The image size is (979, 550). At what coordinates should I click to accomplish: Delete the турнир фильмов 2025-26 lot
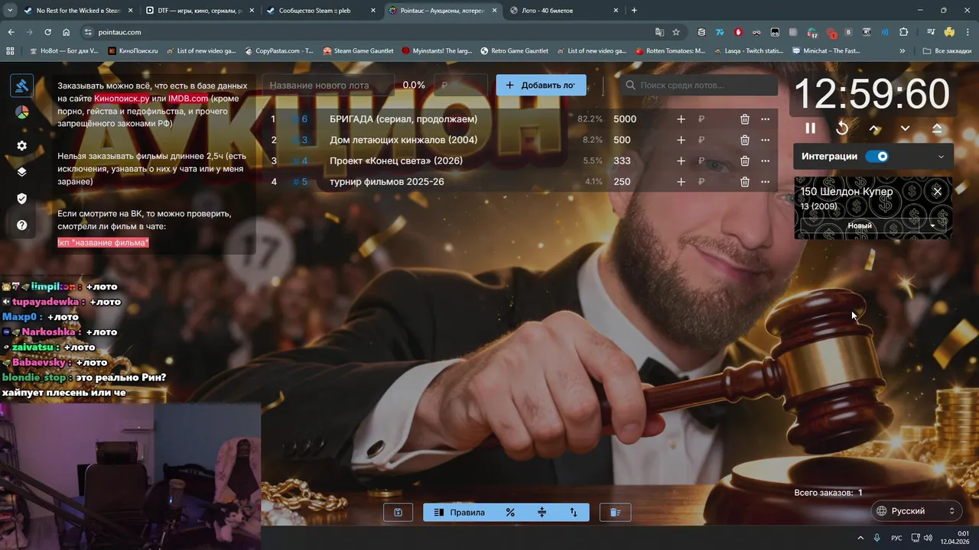pos(744,182)
